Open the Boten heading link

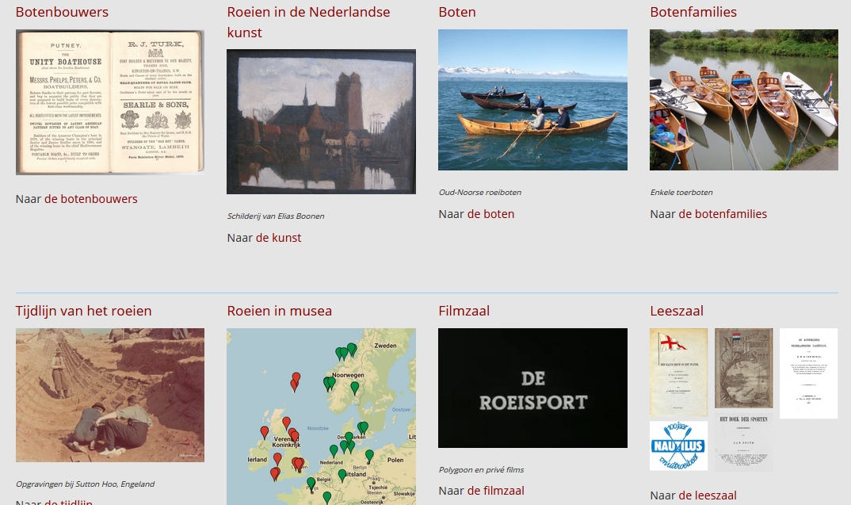[457, 12]
